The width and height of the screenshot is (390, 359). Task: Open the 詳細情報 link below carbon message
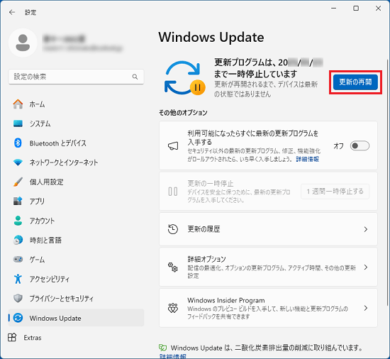click(172, 356)
